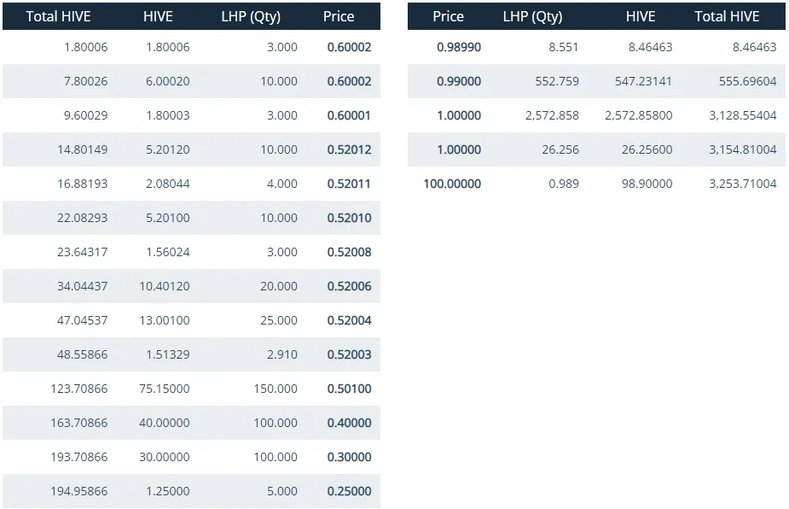Click the price 0.50100

349,389
